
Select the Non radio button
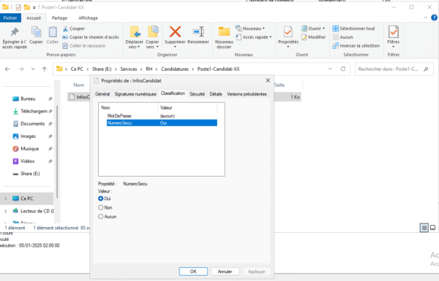(101, 207)
